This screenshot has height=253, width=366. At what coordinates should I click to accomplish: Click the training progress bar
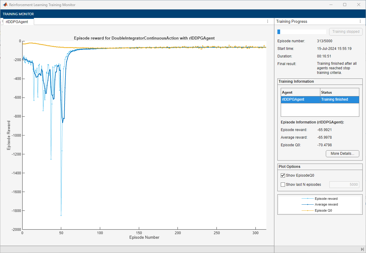pyautogui.click(x=301, y=32)
